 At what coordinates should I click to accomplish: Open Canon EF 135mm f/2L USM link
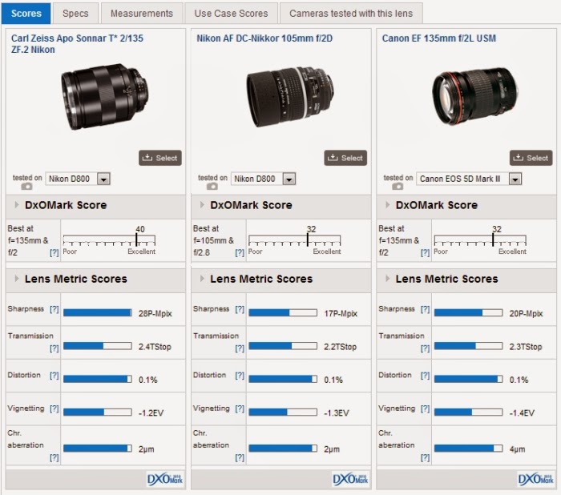(439, 38)
